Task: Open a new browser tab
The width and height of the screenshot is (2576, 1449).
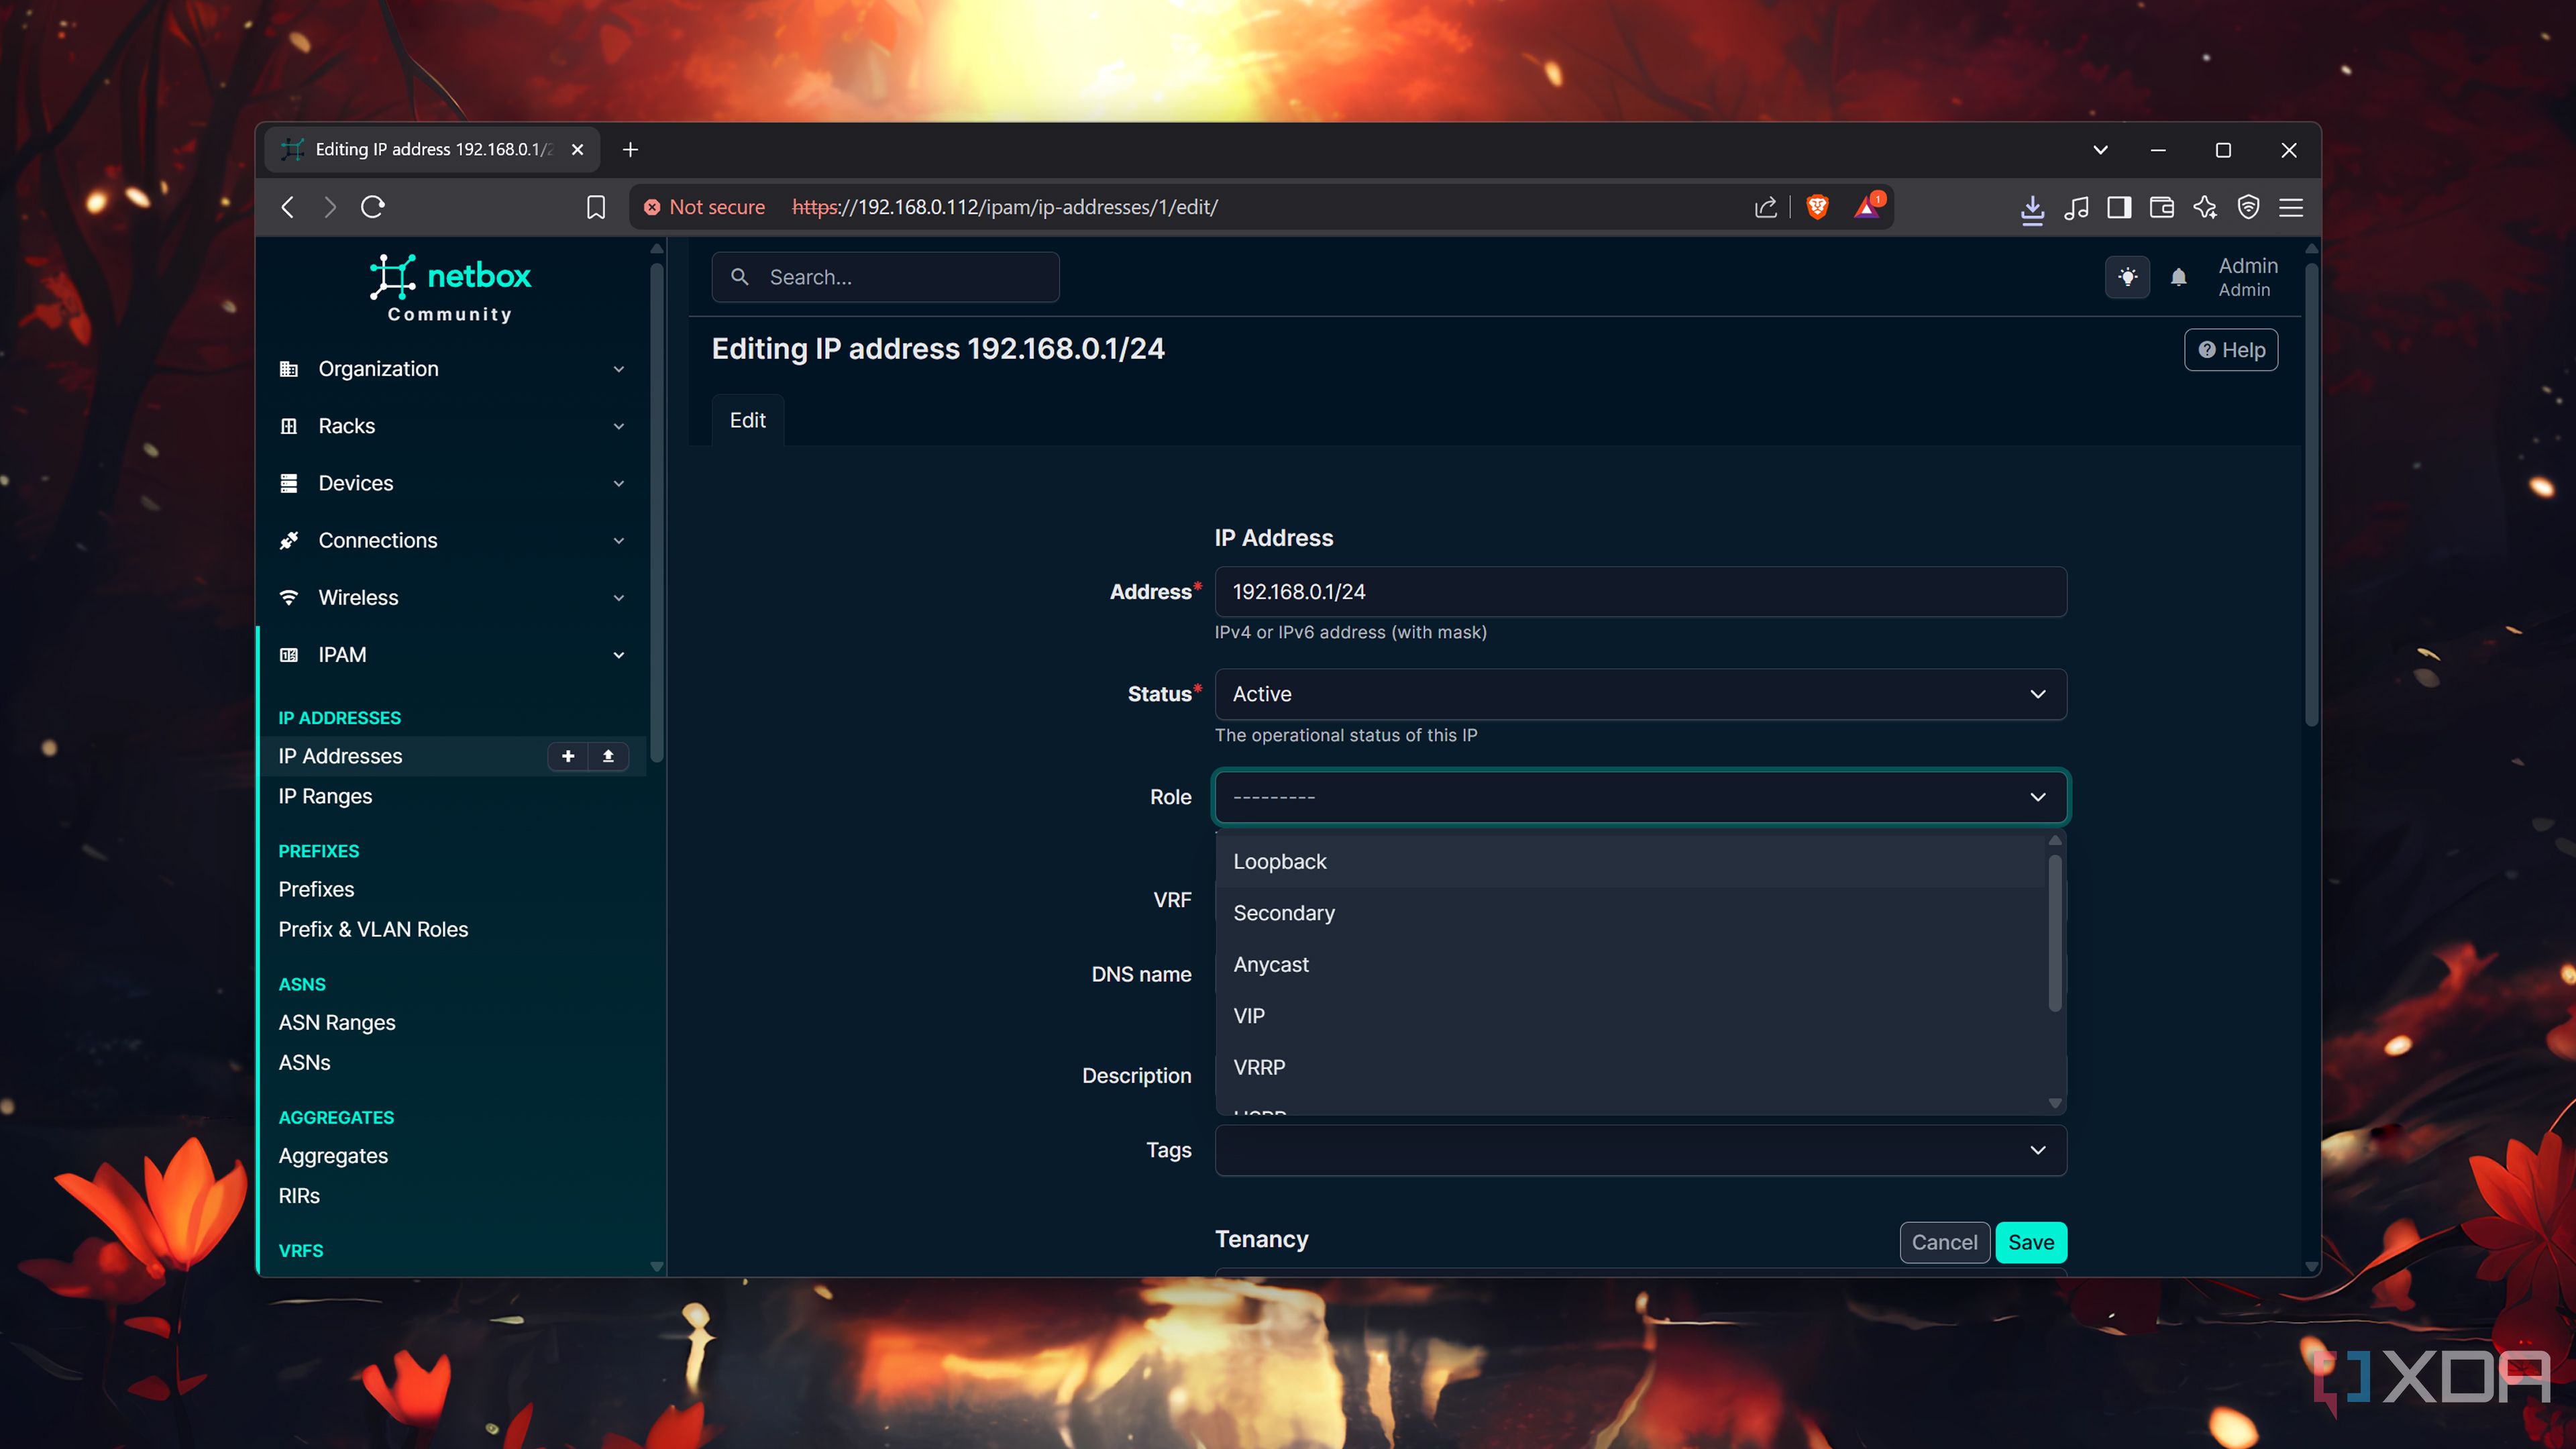Action: pyautogui.click(x=630, y=150)
